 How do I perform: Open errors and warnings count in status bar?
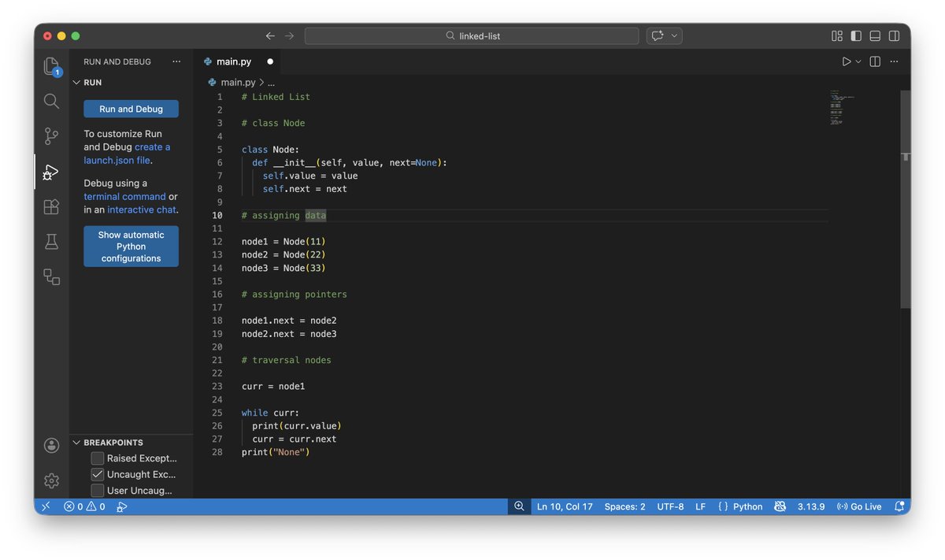[84, 506]
